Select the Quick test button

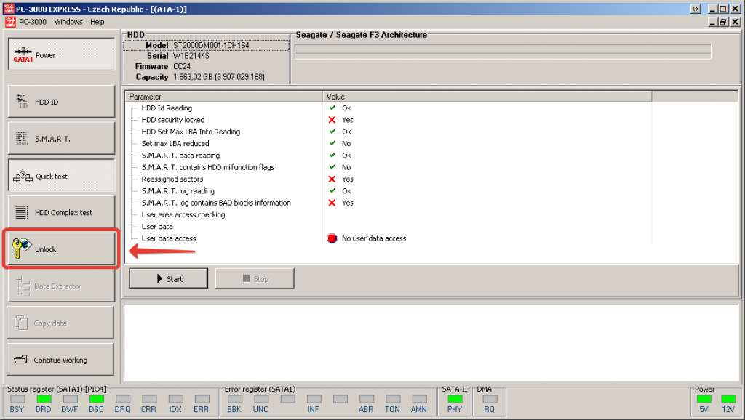pos(61,176)
